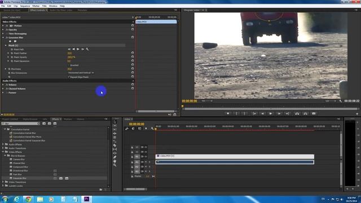Switch to the Media Browser tab

tap(30, 119)
